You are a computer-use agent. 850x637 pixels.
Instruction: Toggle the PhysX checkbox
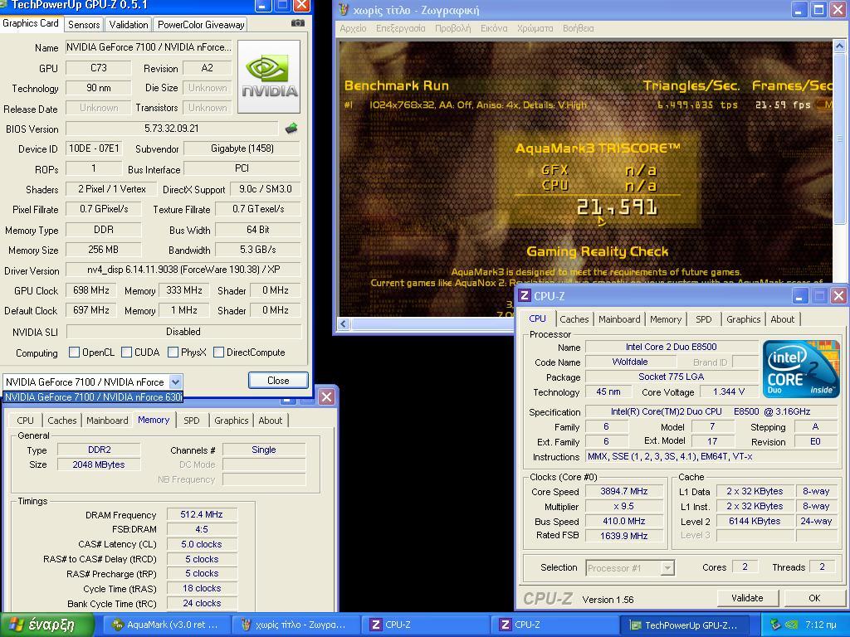173,352
